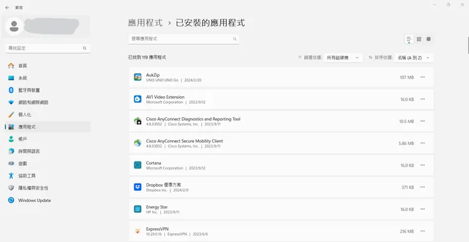Select ExpressVPN app name
The image size is (469, 242).
(157, 229)
